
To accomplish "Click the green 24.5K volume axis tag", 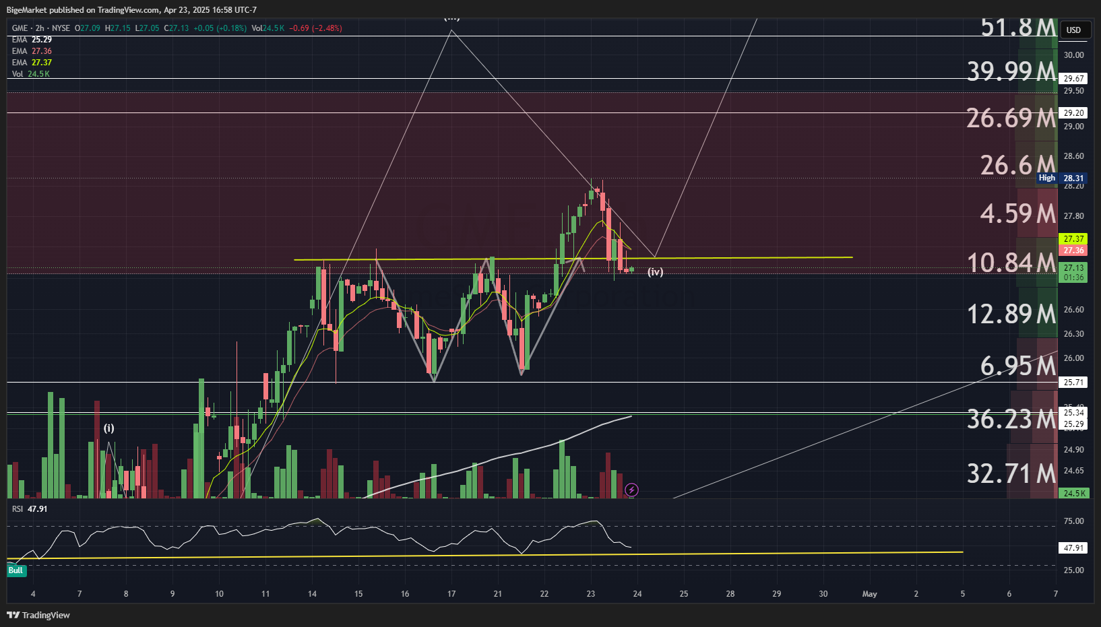I will (x=1073, y=494).
